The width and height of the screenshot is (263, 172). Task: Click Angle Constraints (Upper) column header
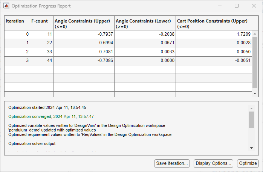click(x=84, y=23)
